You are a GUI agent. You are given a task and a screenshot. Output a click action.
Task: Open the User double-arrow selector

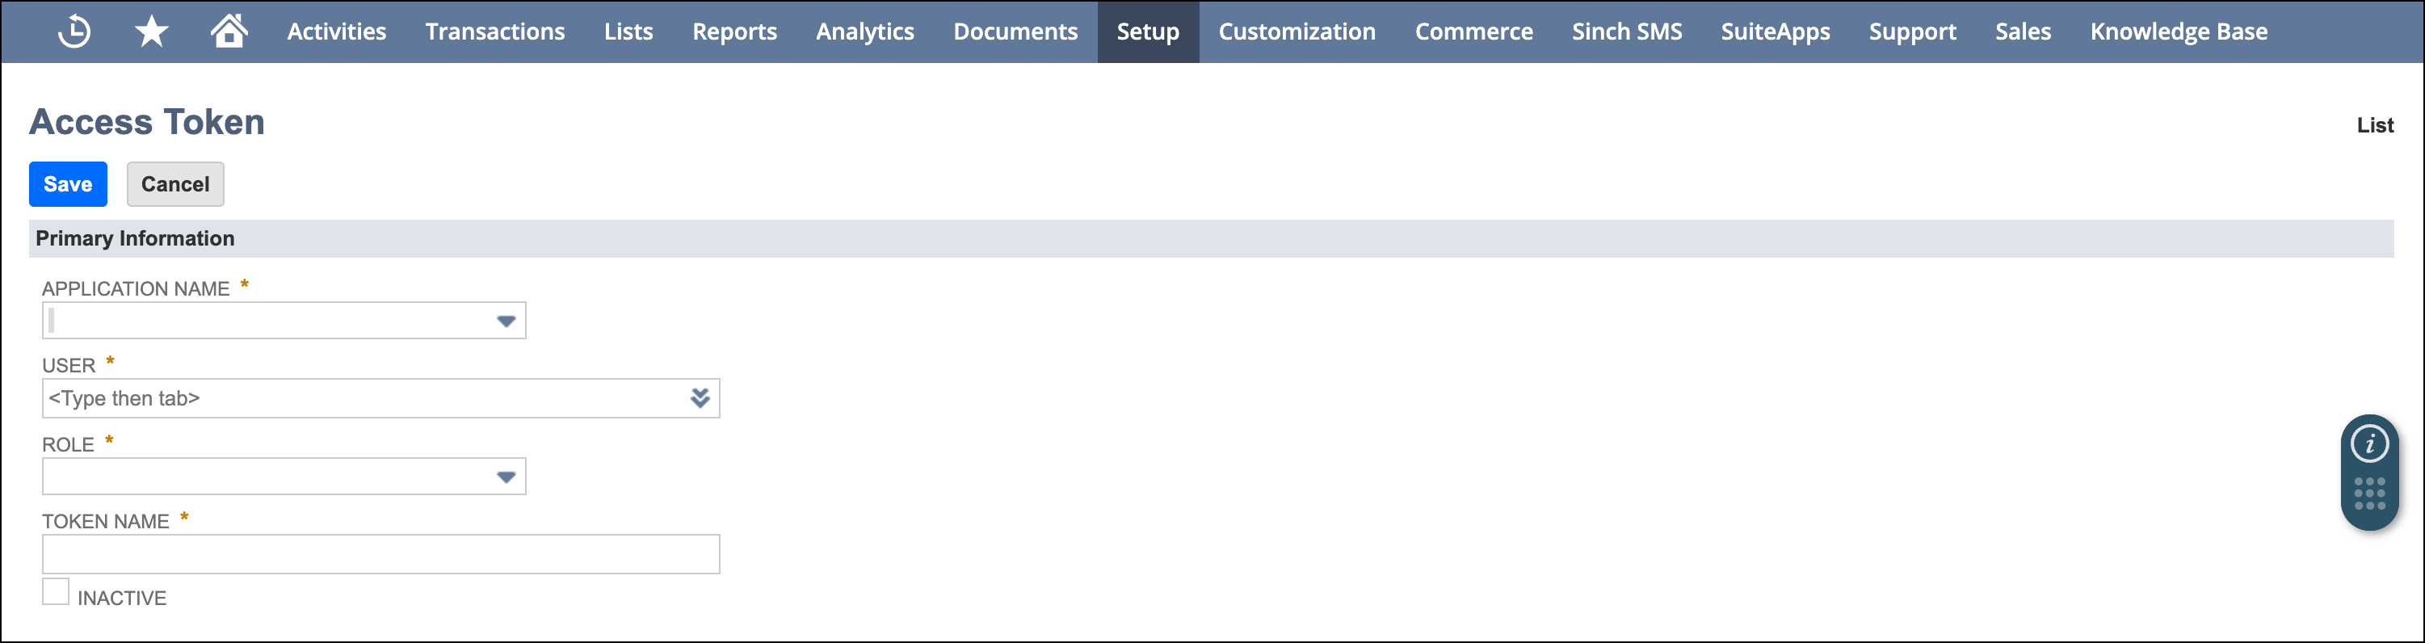(700, 398)
